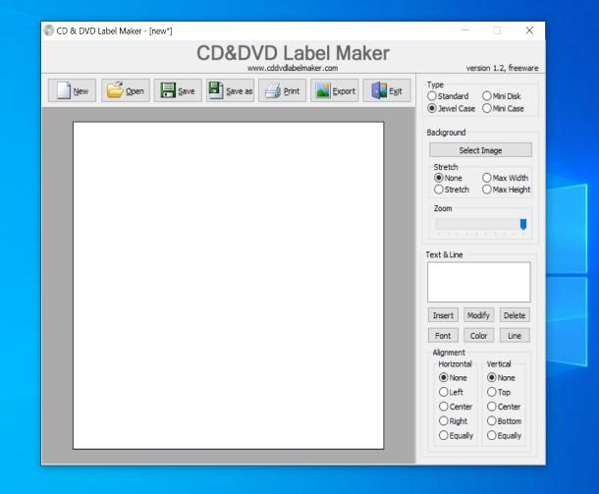
Task: Set background stretch to None
Action: (x=448, y=178)
